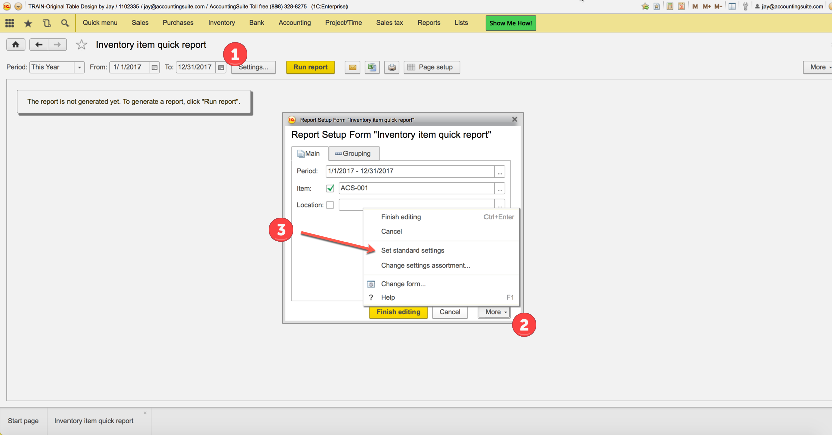Click the yellow Finish editing button
832x435 pixels.
[398, 312]
